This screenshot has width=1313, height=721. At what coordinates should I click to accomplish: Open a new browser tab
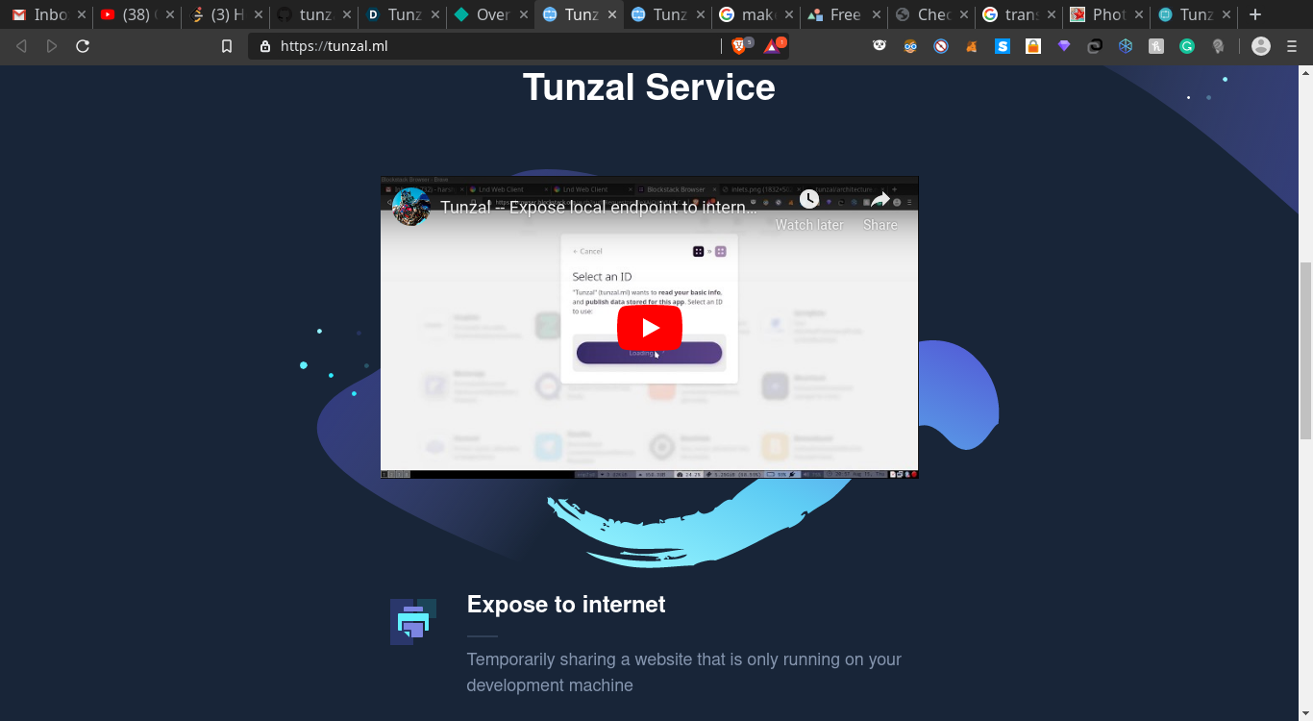tap(1254, 14)
